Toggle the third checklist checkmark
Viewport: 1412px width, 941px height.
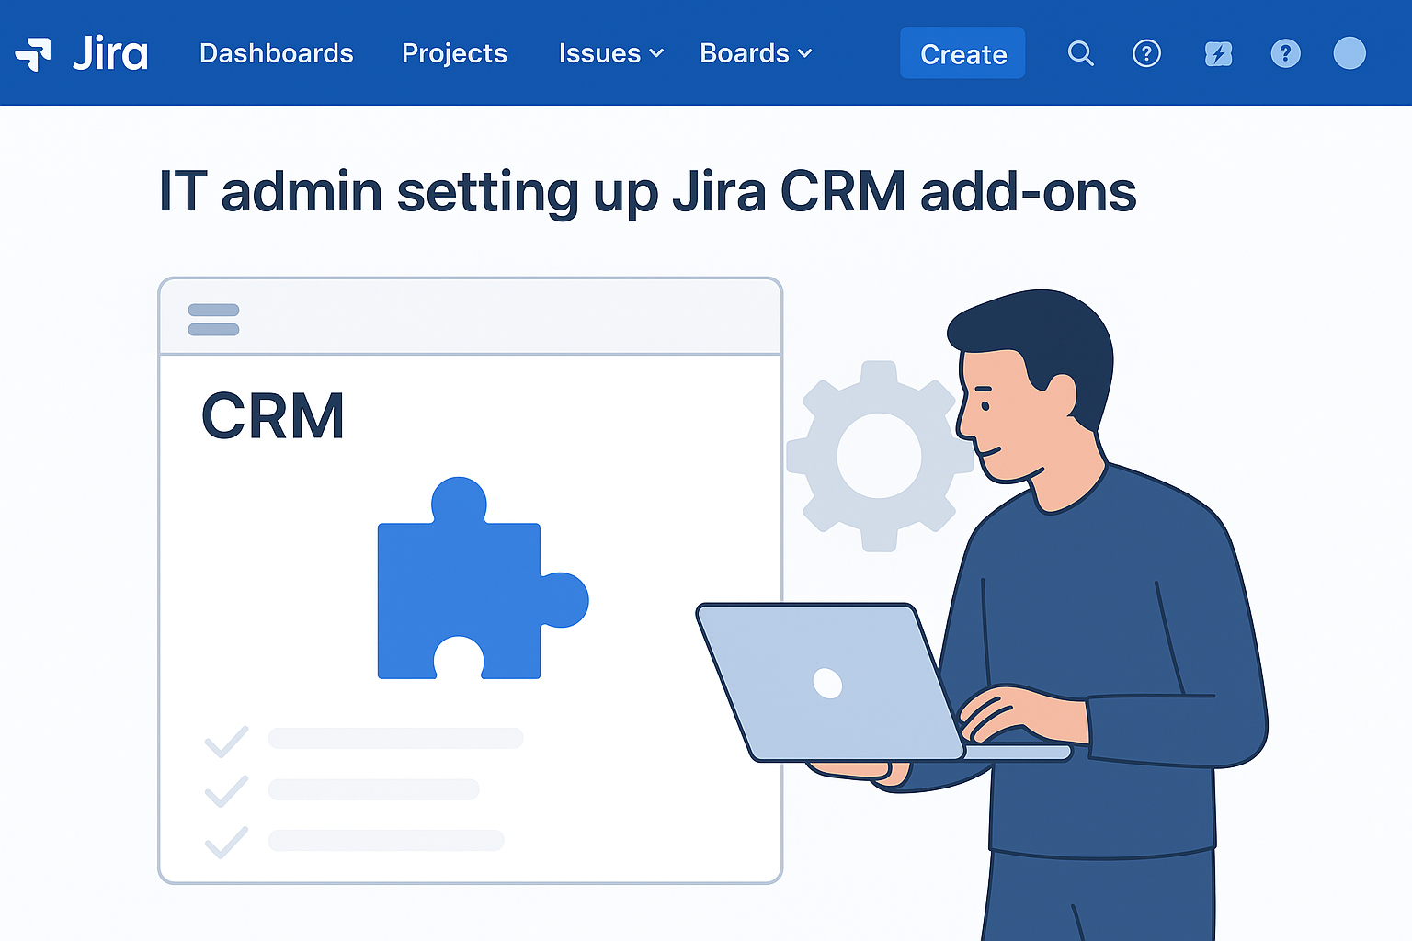coord(226,841)
